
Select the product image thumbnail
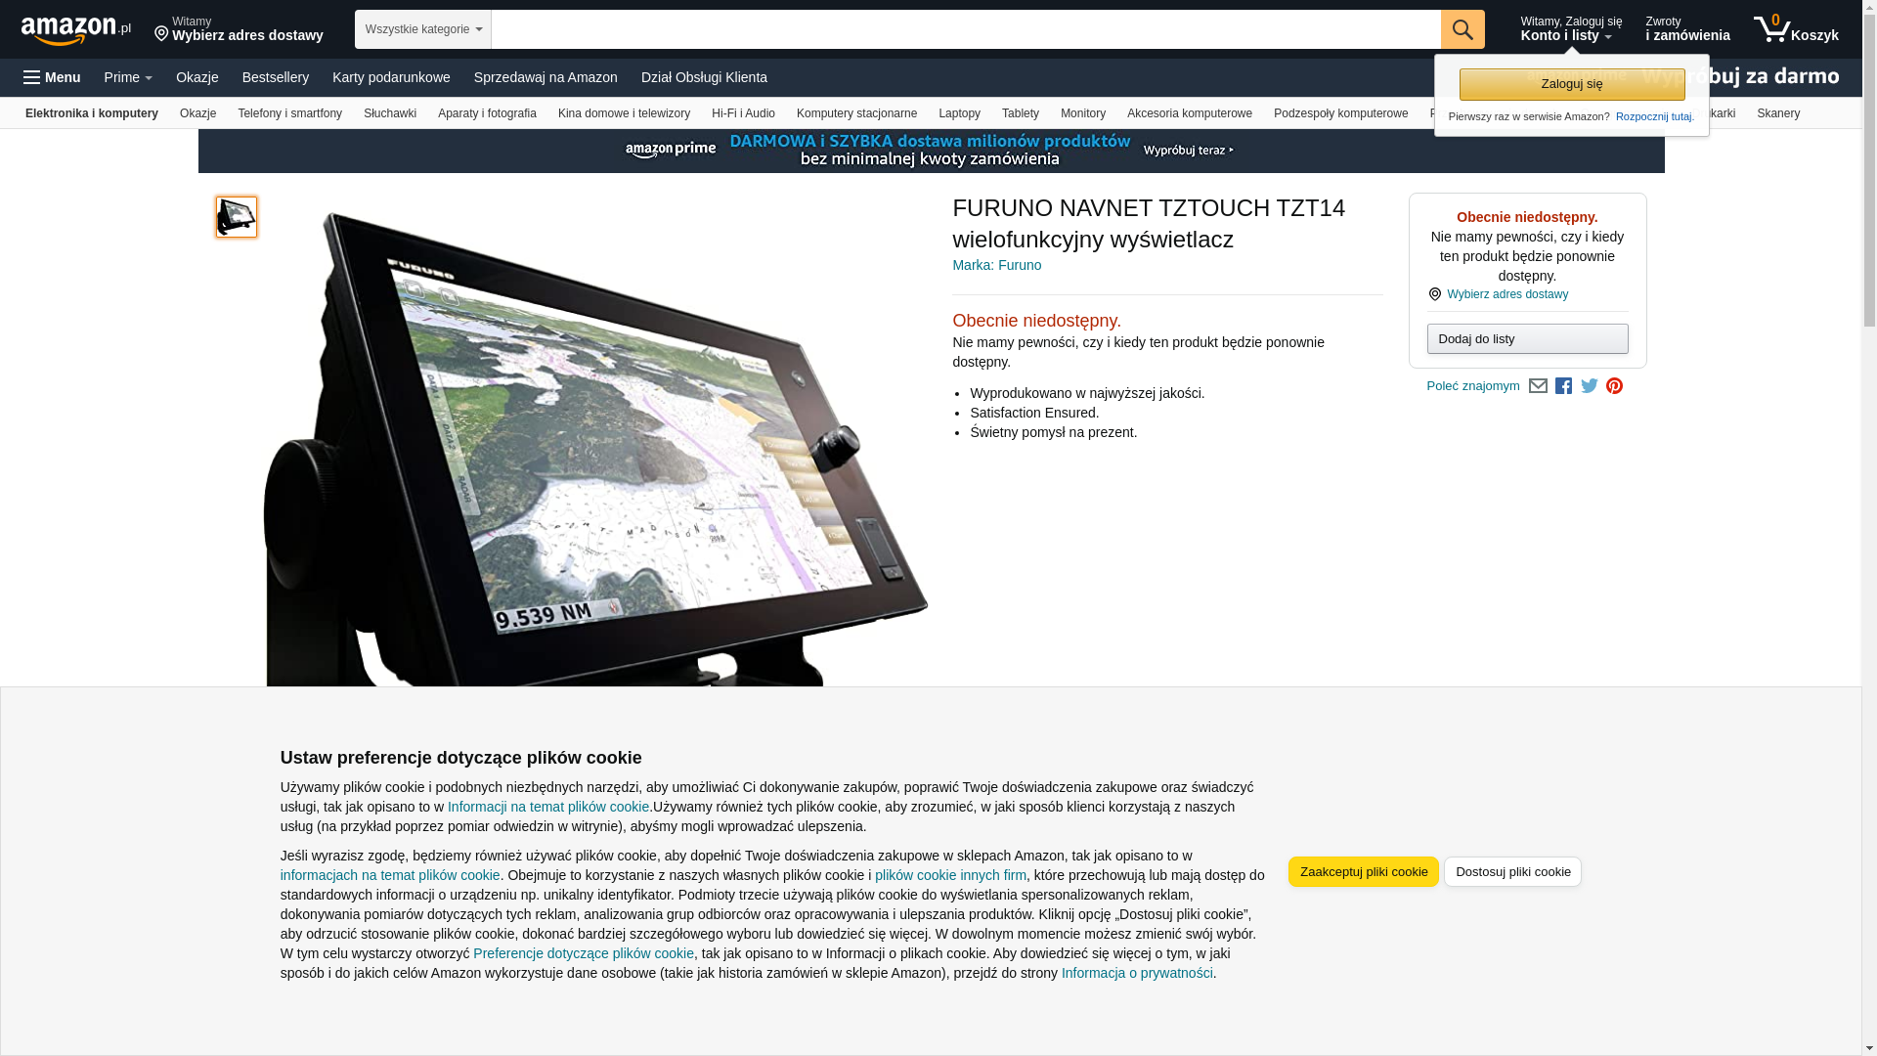(237, 217)
